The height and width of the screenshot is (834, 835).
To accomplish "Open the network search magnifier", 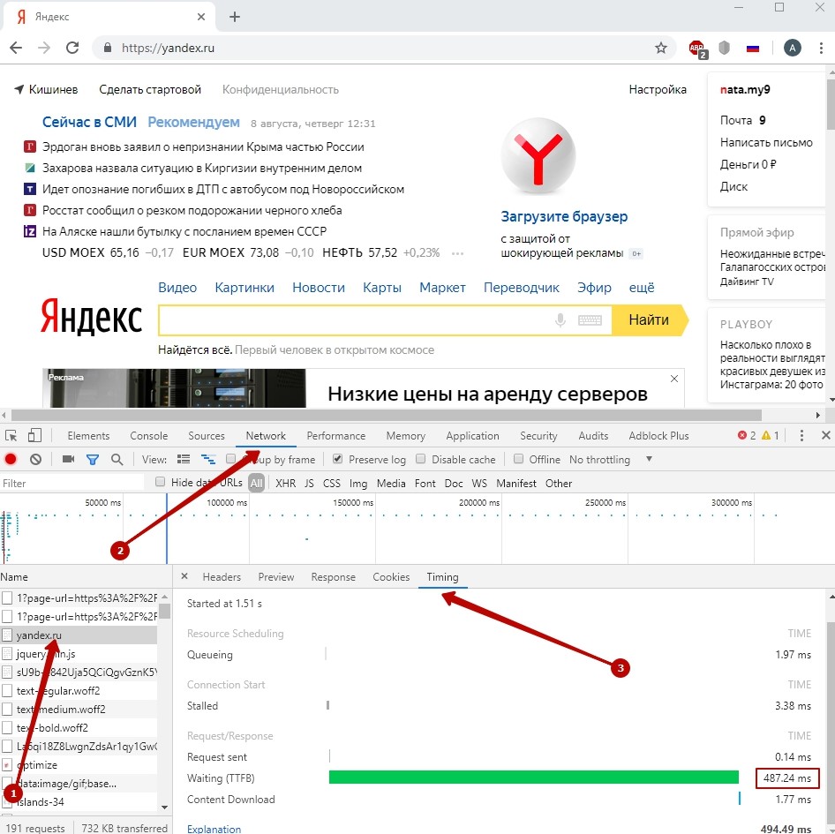I will tap(117, 459).
